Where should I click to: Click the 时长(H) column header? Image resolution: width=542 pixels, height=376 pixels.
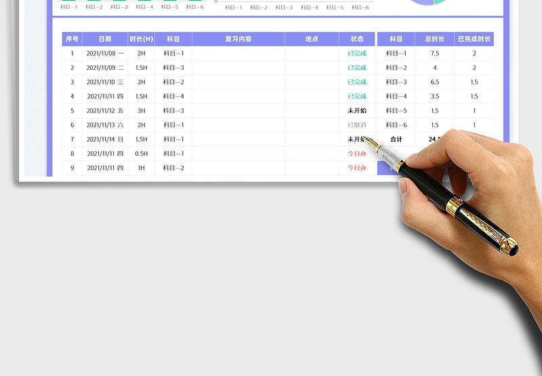click(x=141, y=39)
